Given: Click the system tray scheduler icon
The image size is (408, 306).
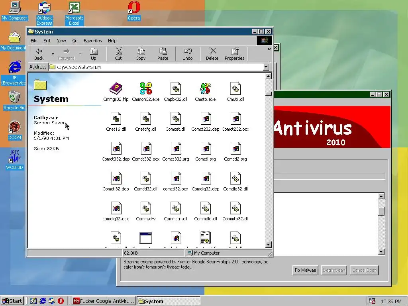Looking at the screenshot, I should (372, 301).
